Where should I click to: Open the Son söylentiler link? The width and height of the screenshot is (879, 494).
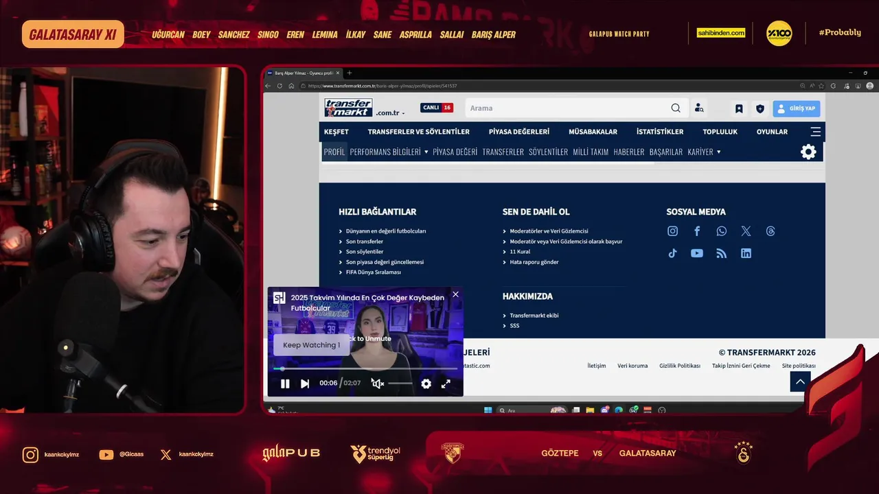coord(365,252)
